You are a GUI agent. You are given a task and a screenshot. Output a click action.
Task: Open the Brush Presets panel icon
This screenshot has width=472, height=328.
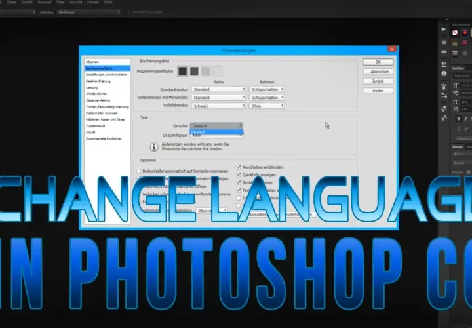pos(444,96)
